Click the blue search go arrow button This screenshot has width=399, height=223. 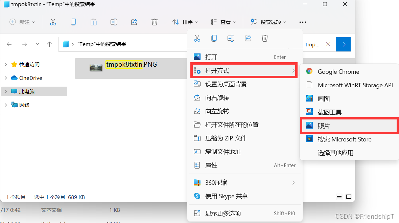point(343,44)
